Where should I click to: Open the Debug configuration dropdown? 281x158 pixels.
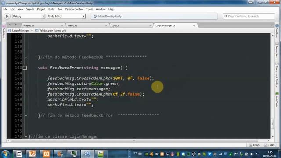(29, 16)
